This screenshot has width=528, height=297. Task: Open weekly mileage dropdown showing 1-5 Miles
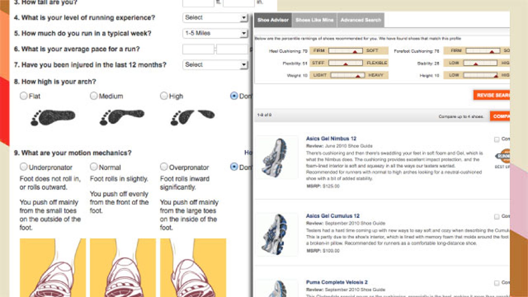(215, 33)
